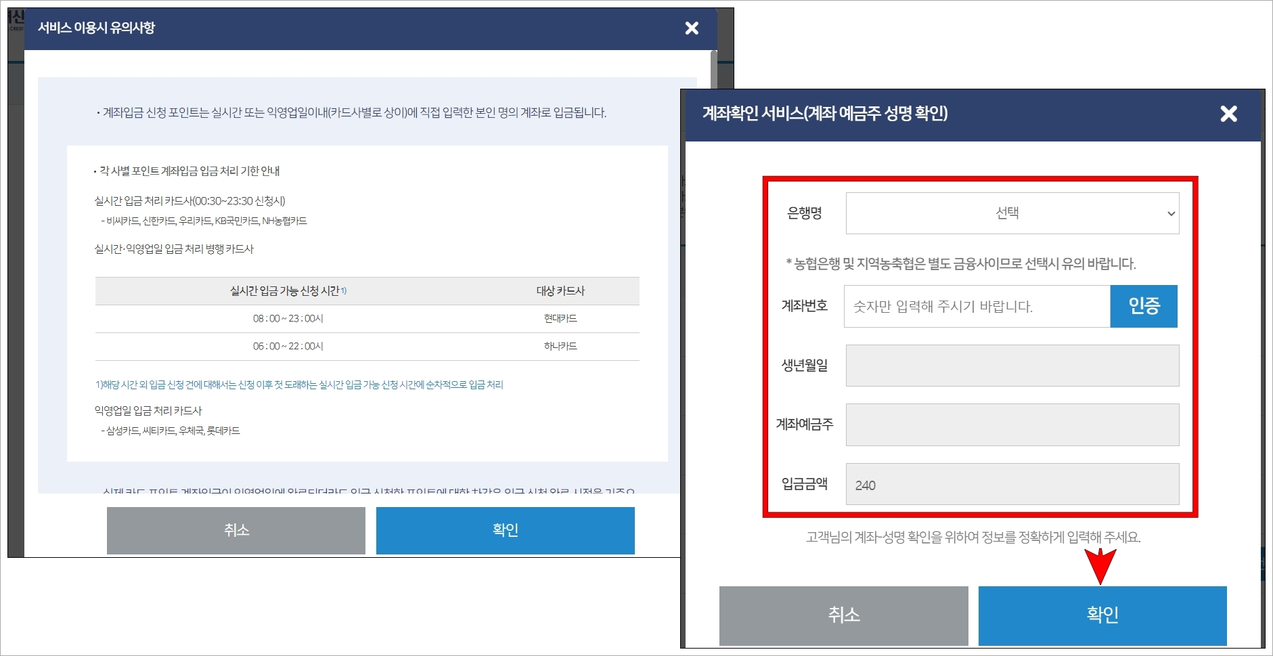Click the 계좌번호 account number input field
The image size is (1273, 656).
tap(977, 306)
